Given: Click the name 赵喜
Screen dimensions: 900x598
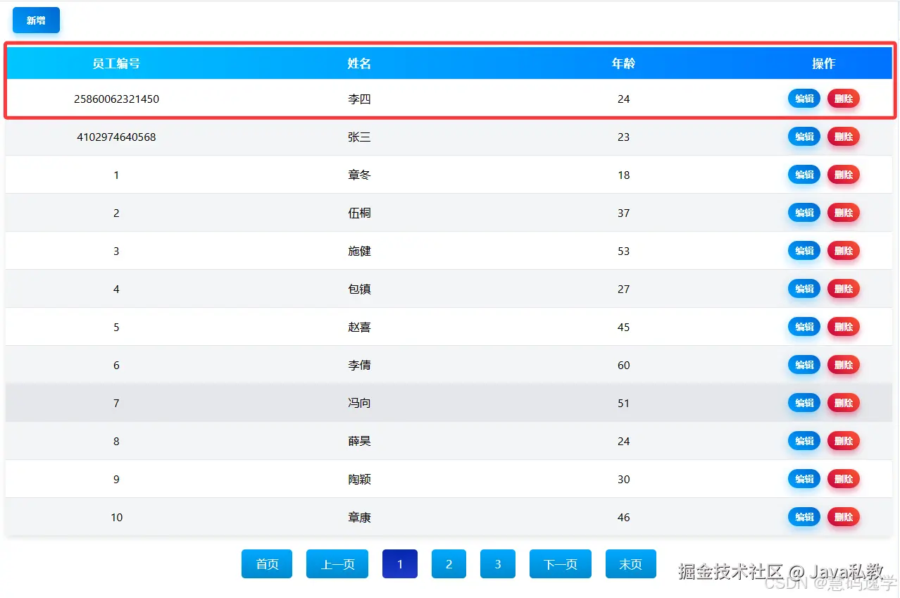Looking at the screenshot, I should coord(359,328).
